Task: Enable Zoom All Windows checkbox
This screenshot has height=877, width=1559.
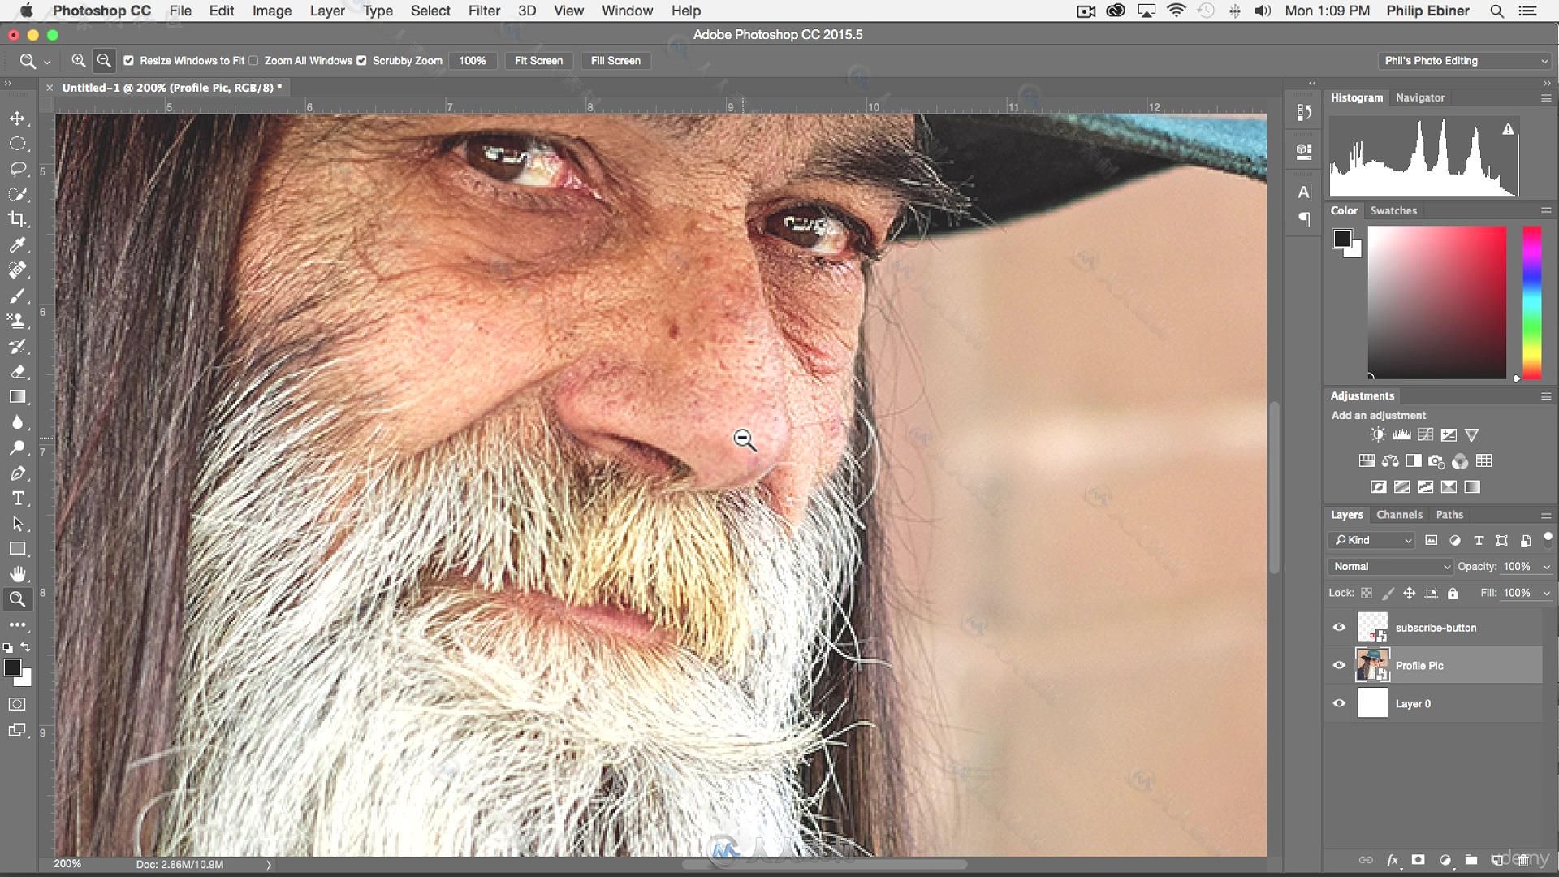Action: (254, 61)
